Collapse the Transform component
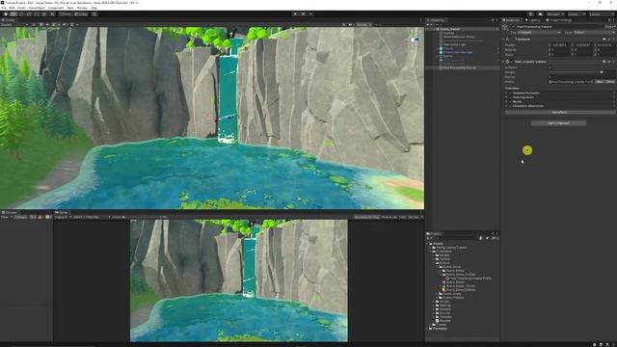 [x=503, y=40]
